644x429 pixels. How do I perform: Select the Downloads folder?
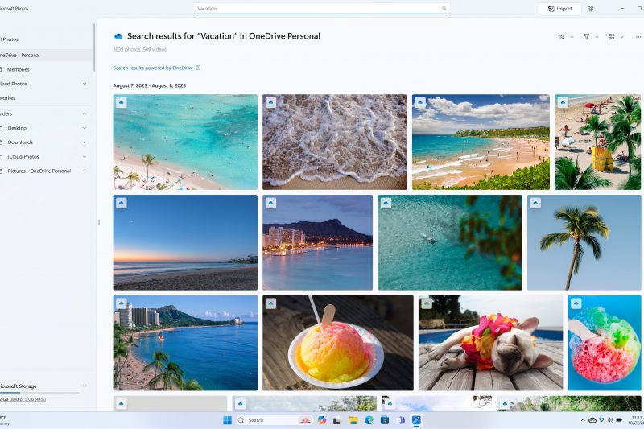click(20, 142)
